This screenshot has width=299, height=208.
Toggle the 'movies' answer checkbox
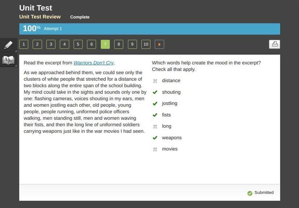coord(155,149)
